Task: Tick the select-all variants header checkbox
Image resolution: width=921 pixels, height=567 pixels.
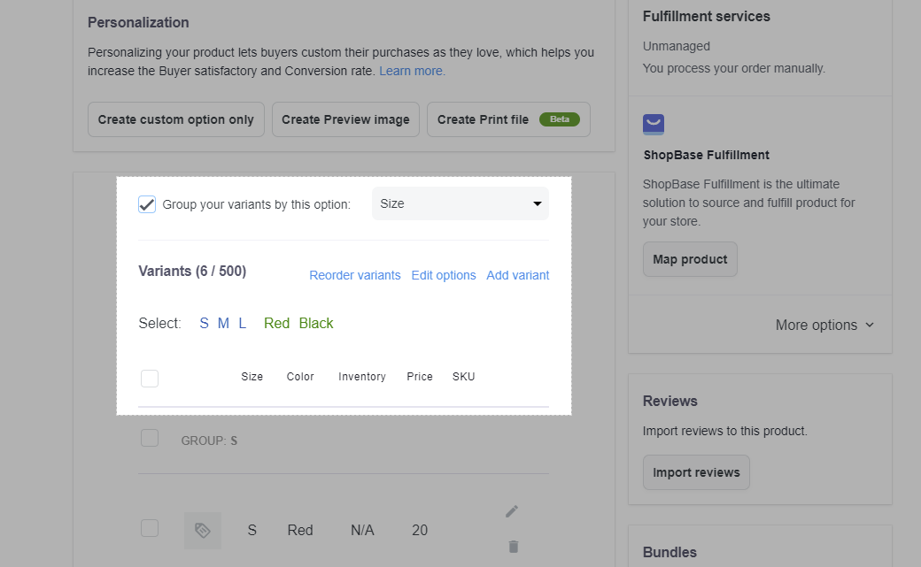Action: pos(150,379)
